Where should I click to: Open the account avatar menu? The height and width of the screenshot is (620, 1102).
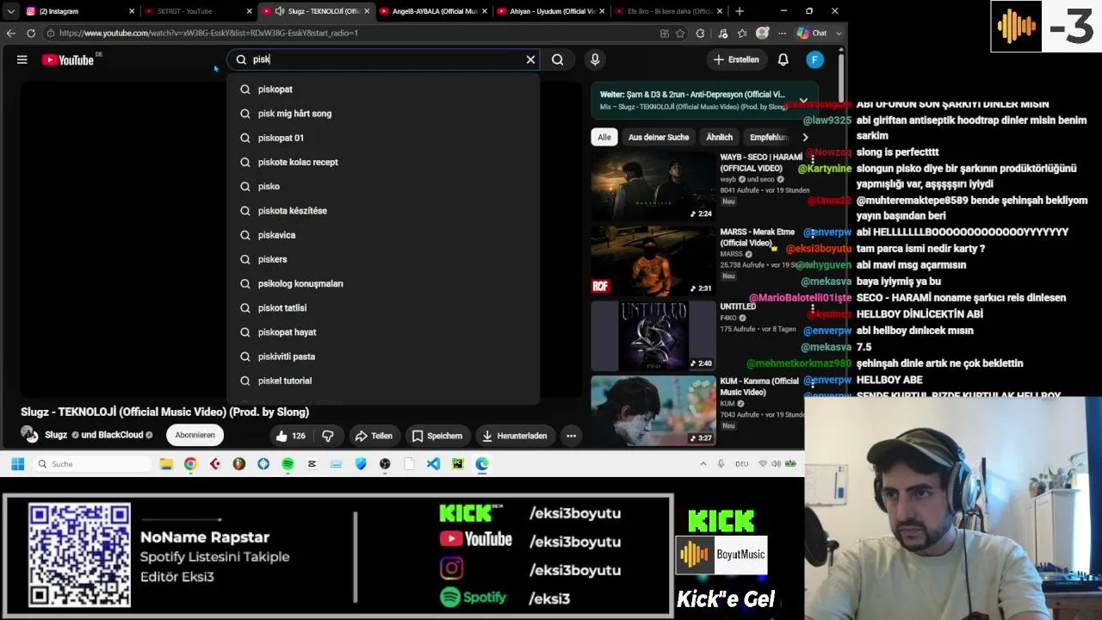[x=814, y=59]
